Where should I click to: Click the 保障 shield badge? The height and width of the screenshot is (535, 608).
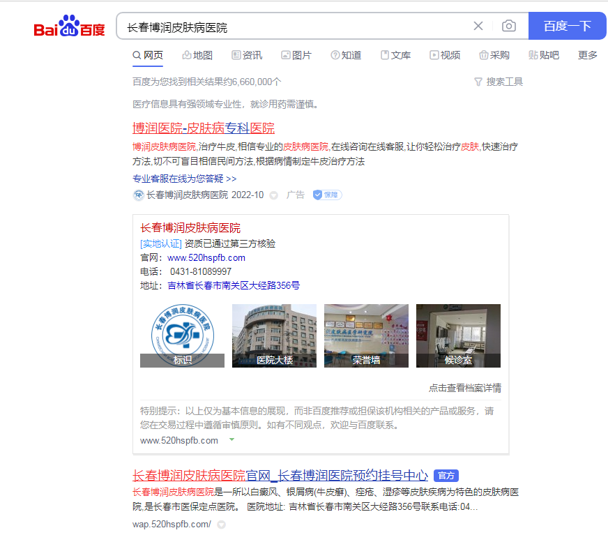(x=327, y=195)
